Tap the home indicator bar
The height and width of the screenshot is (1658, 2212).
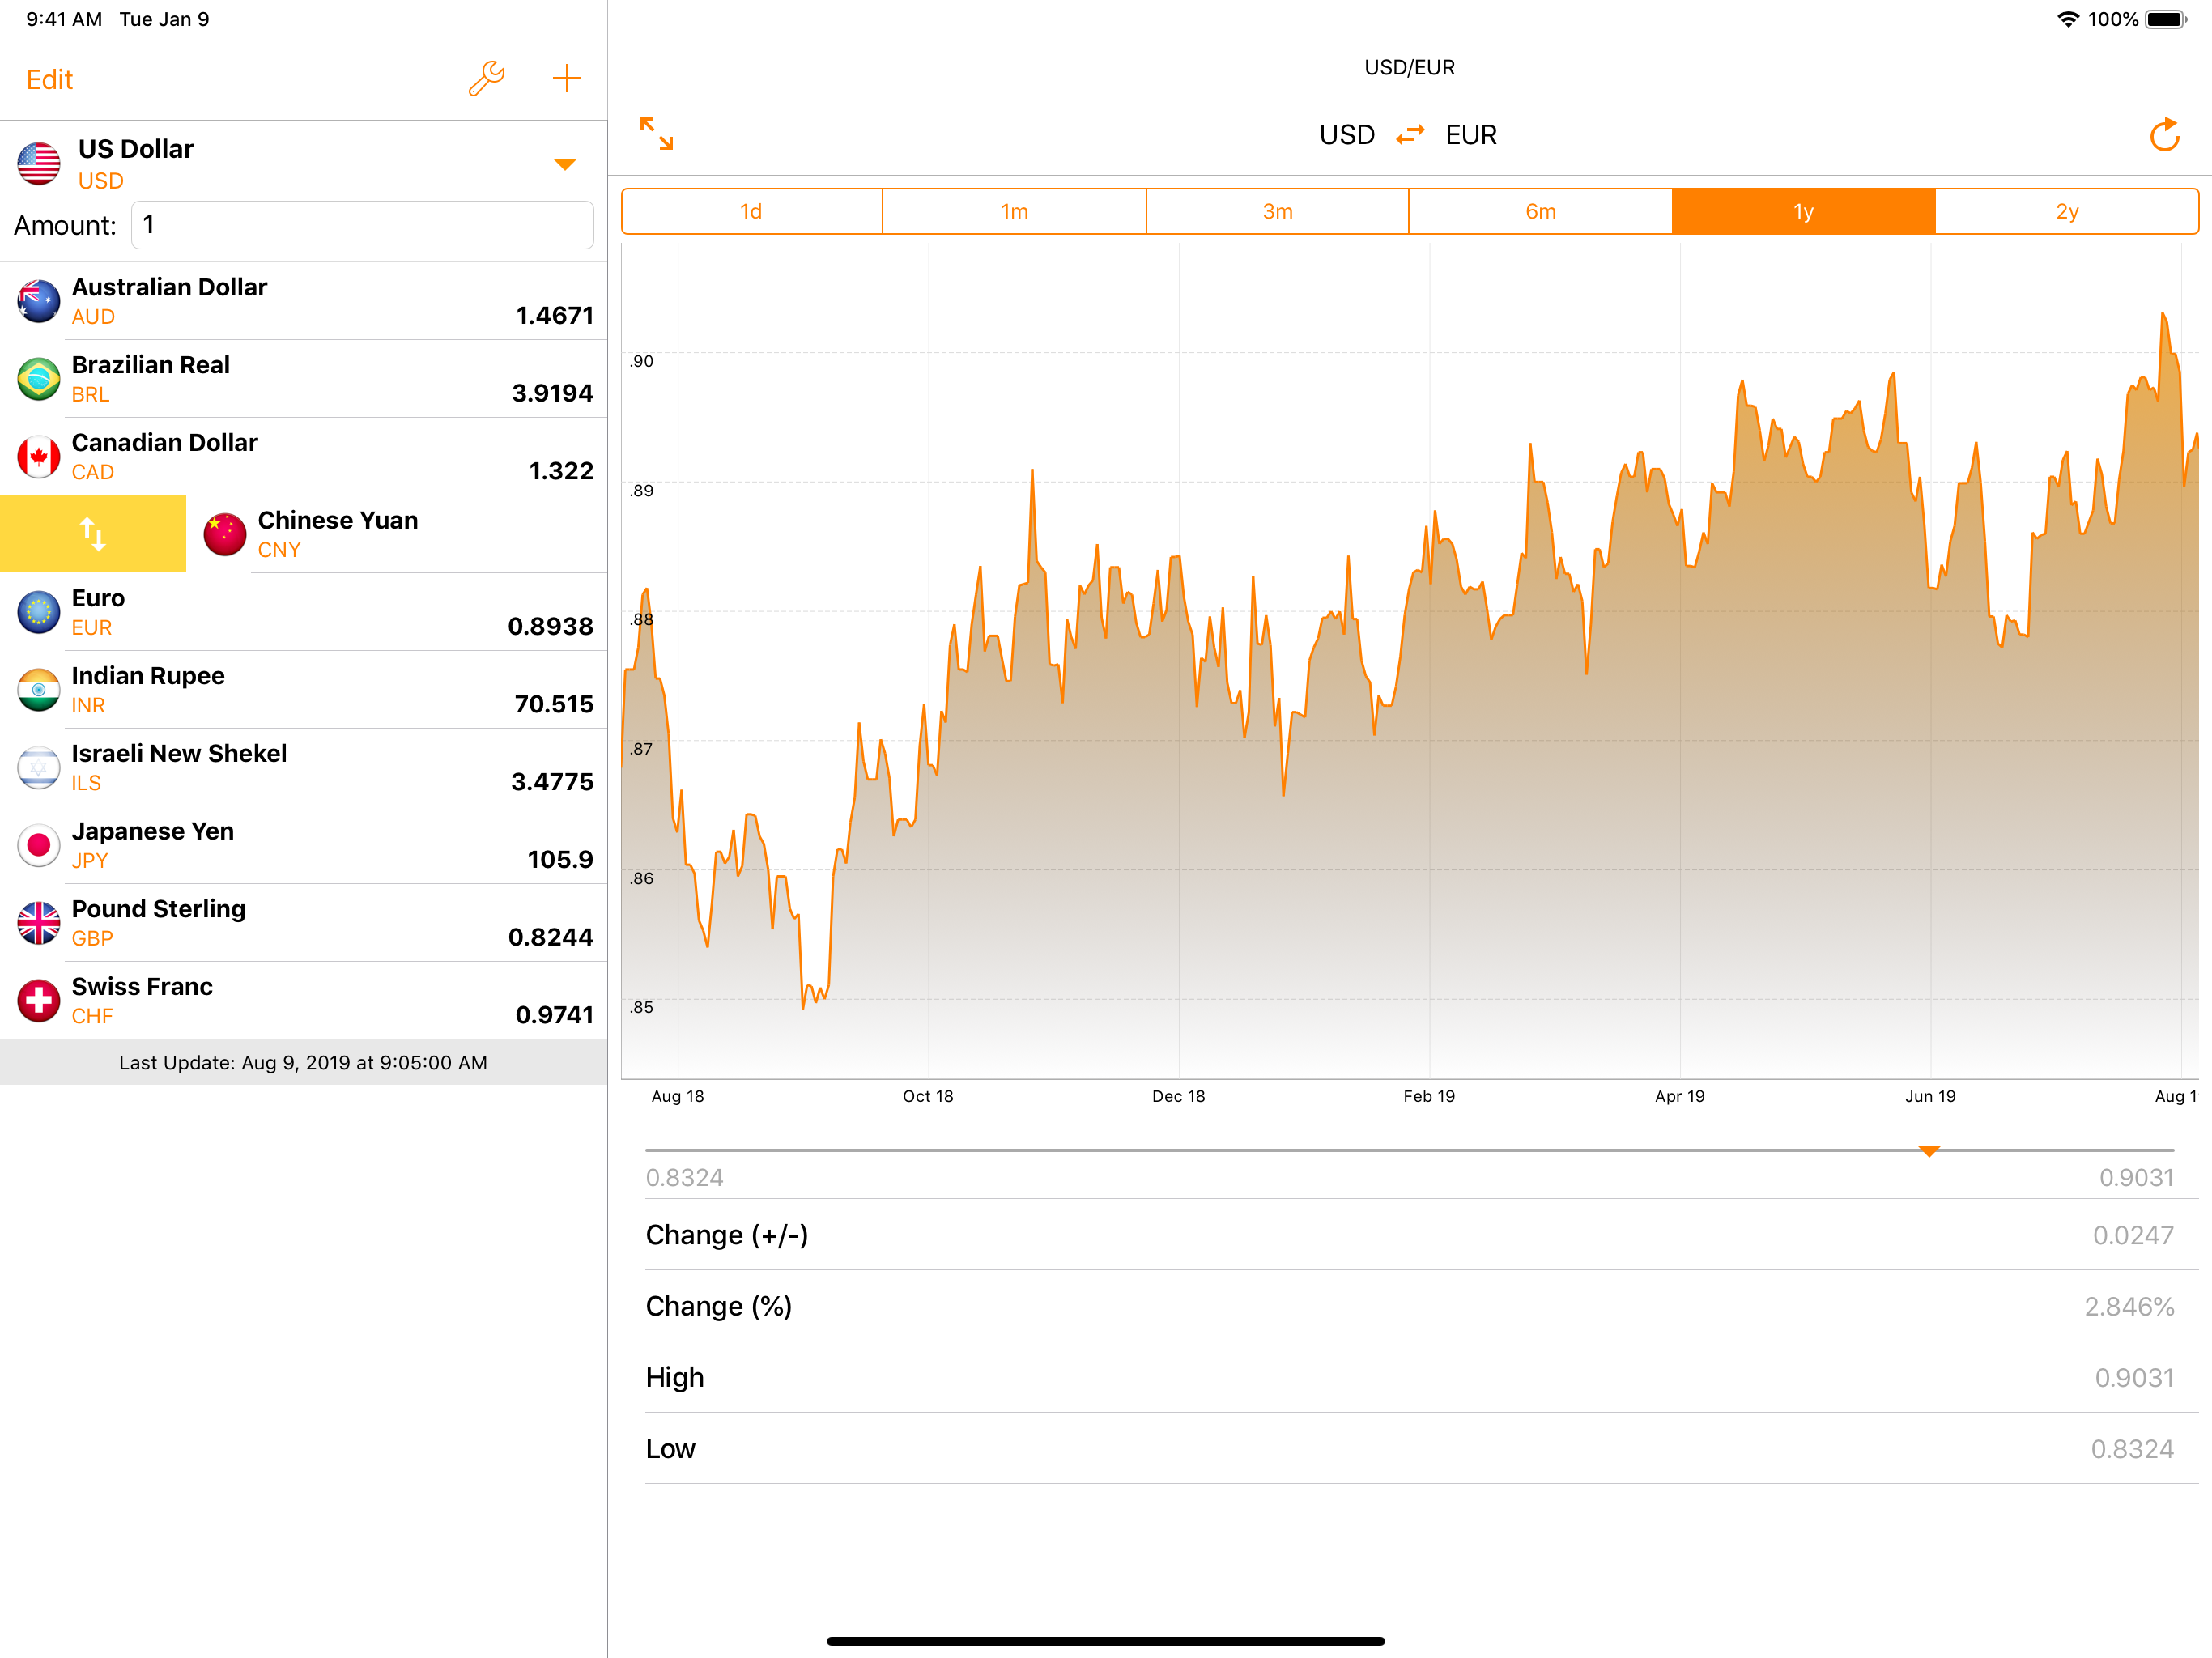[1106, 1641]
